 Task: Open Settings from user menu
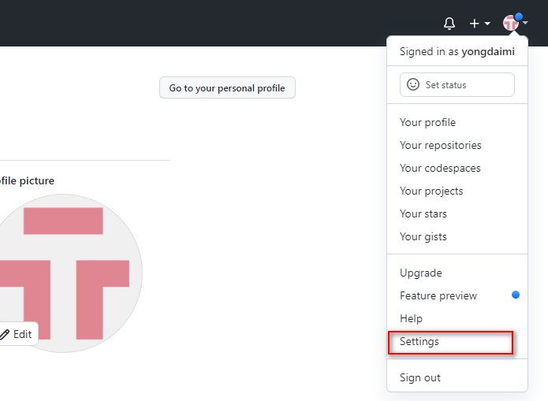[419, 341]
